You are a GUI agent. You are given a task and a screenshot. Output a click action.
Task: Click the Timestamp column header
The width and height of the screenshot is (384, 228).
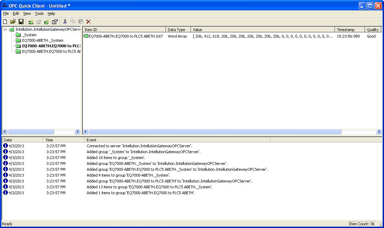pos(349,30)
